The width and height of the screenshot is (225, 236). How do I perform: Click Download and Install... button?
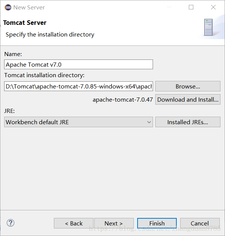[x=188, y=99]
